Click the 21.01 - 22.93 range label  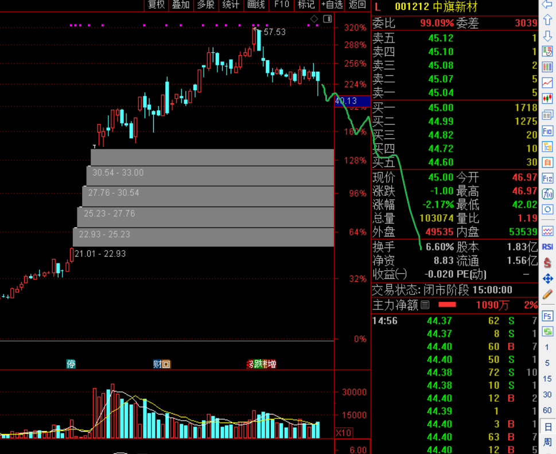coord(100,254)
